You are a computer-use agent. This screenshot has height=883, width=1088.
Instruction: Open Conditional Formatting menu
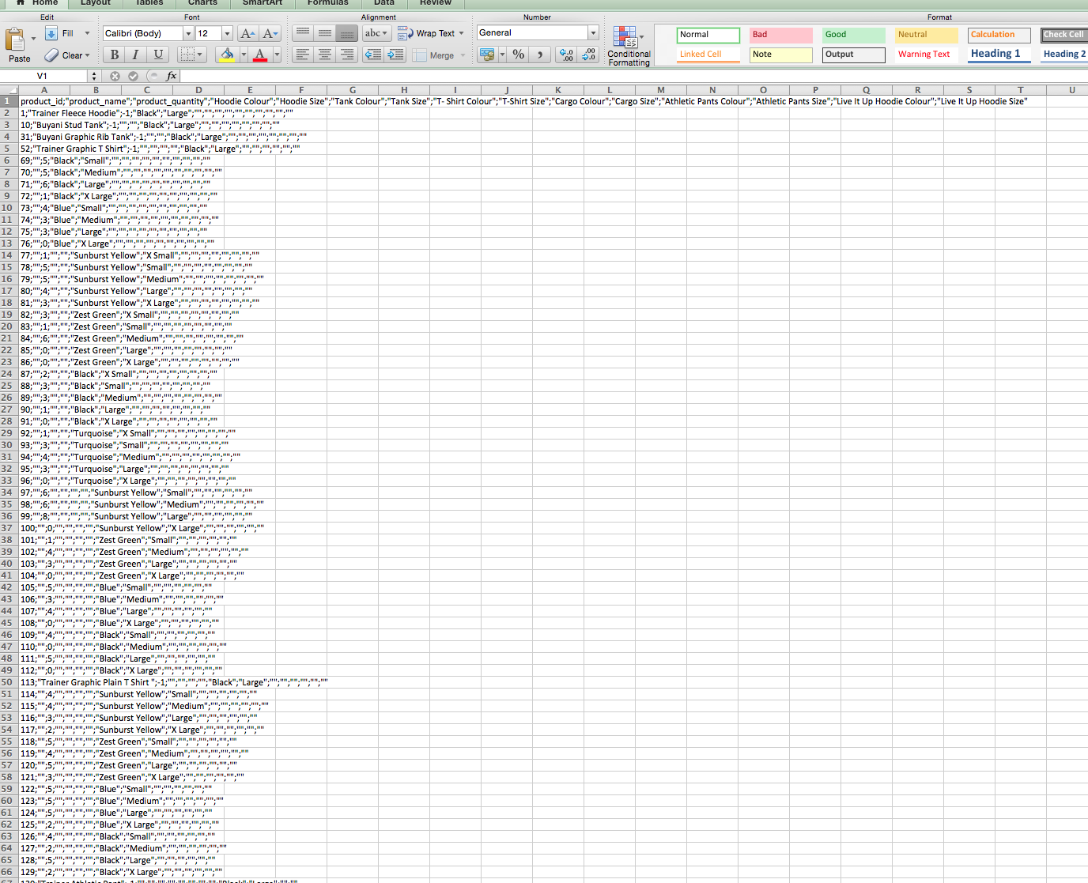tap(629, 47)
